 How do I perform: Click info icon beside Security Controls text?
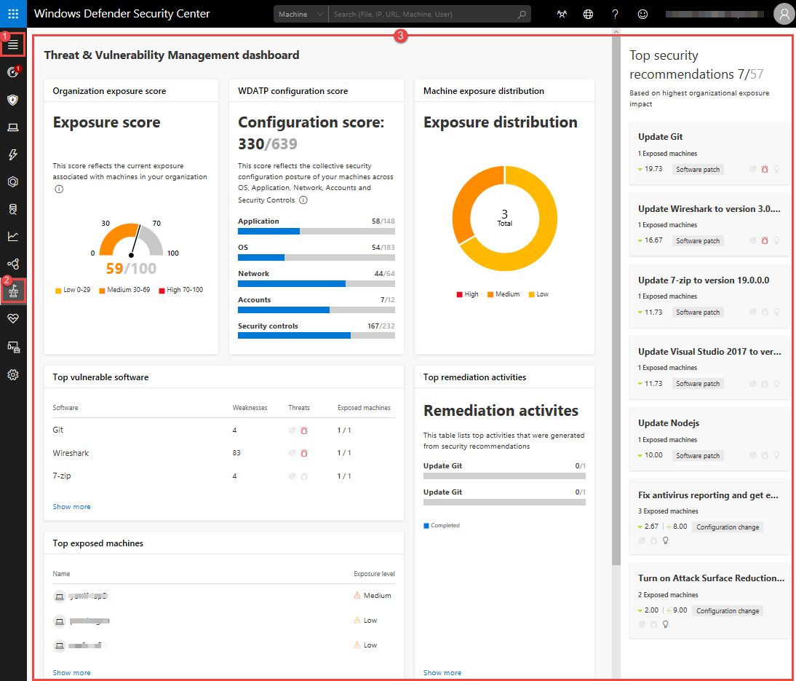coord(303,200)
